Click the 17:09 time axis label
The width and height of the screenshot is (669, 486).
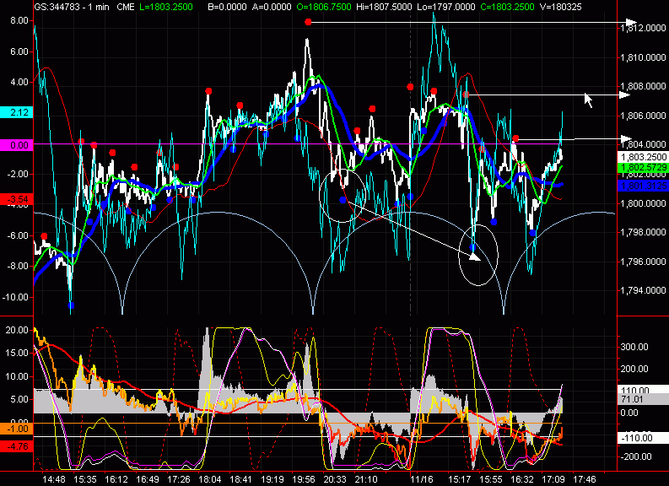coord(553,479)
